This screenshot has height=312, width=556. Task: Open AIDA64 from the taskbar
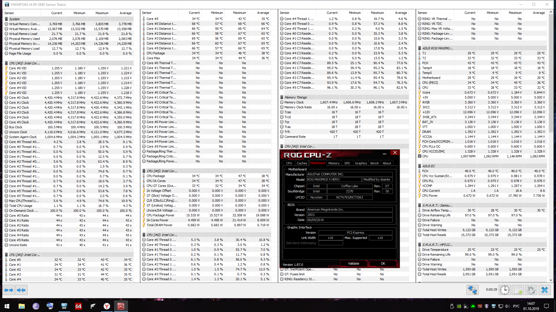point(78,306)
